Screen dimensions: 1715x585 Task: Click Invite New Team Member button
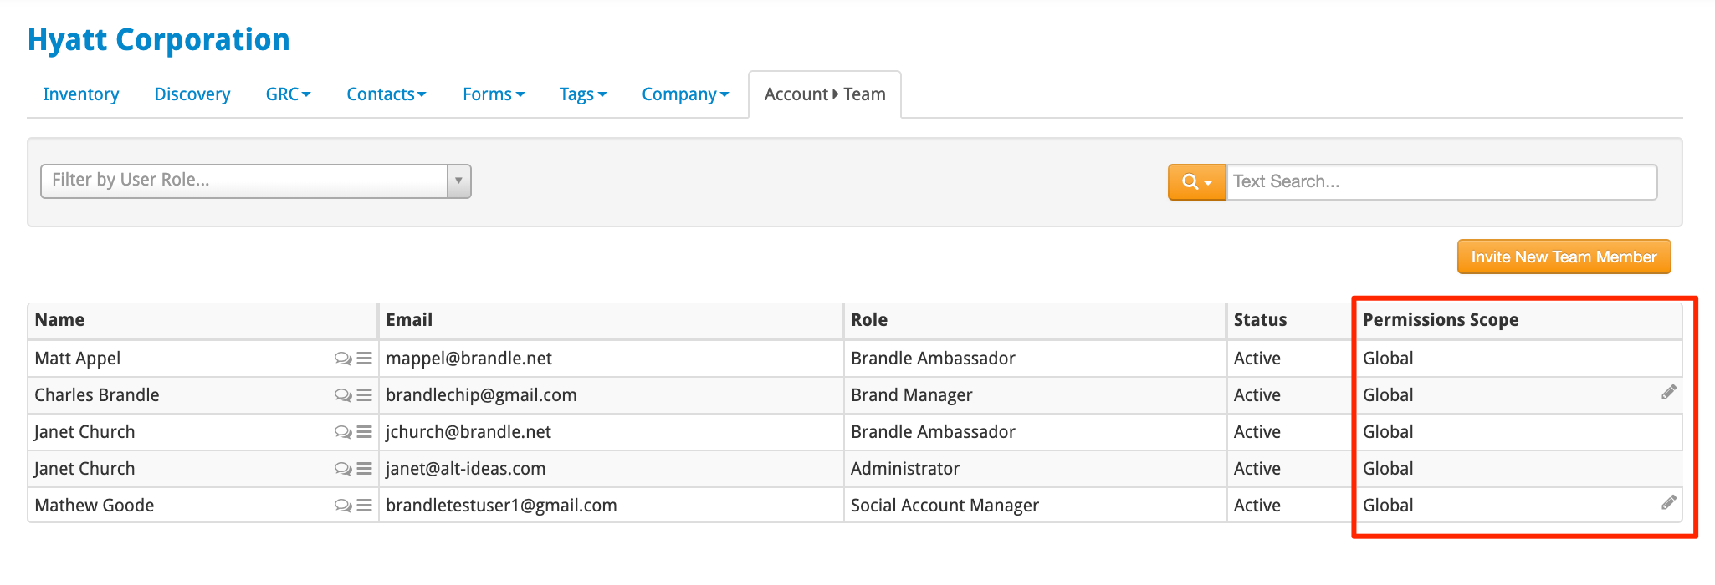click(x=1564, y=257)
